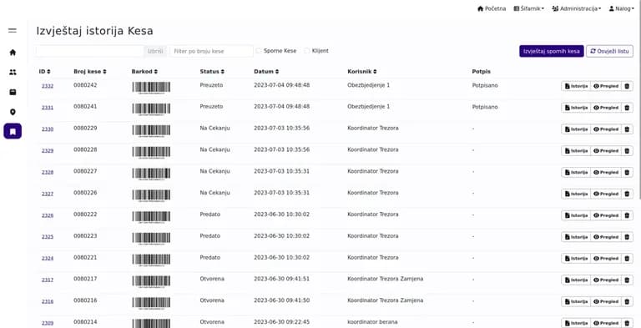This screenshot has height=328, width=641.
Task: Select Predato status in row 2325
Action: point(210,236)
